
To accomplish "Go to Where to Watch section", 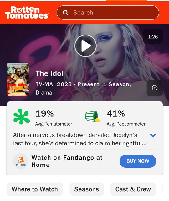I will pyautogui.click(x=35, y=189).
